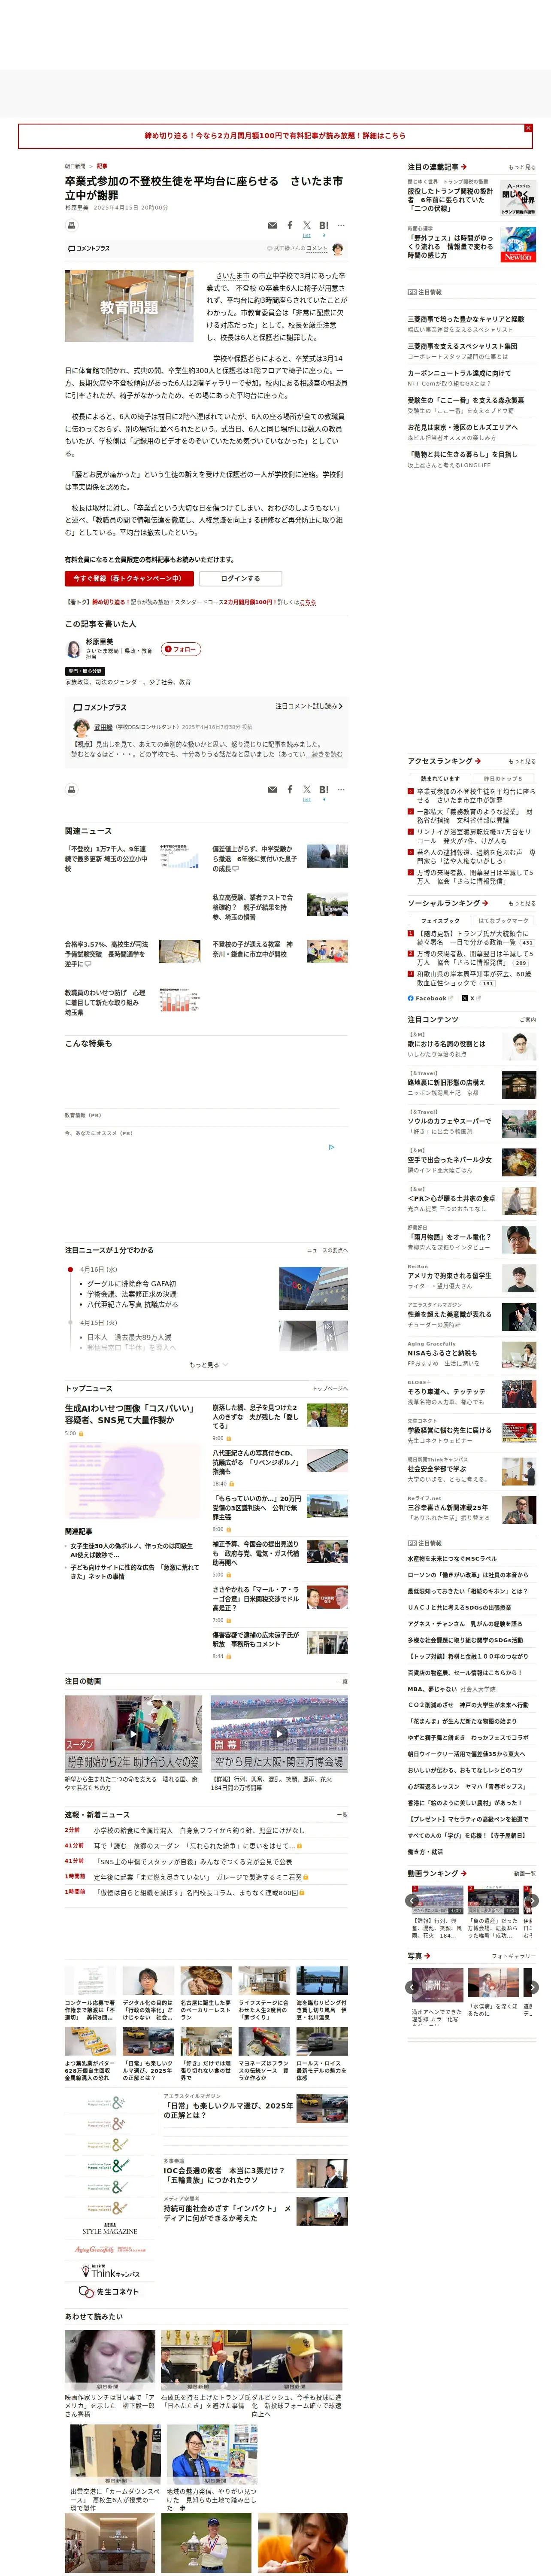This screenshot has height=2576, width=551.
Task: Select フェイスブック social ranking tab
Action: 440,920
